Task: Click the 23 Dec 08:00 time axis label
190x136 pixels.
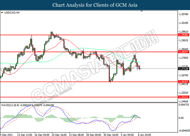Action: pyautogui.click(x=77, y=135)
